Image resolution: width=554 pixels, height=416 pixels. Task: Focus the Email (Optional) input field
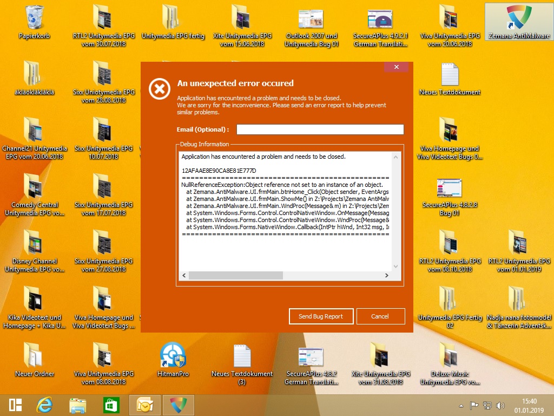320,129
